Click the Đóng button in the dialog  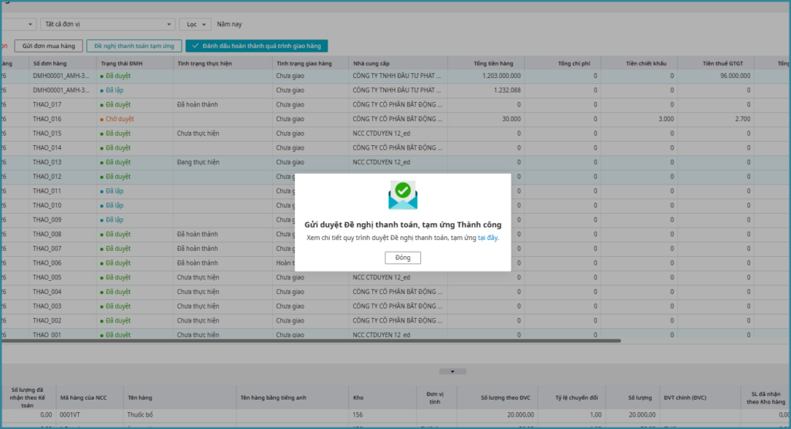(x=402, y=258)
